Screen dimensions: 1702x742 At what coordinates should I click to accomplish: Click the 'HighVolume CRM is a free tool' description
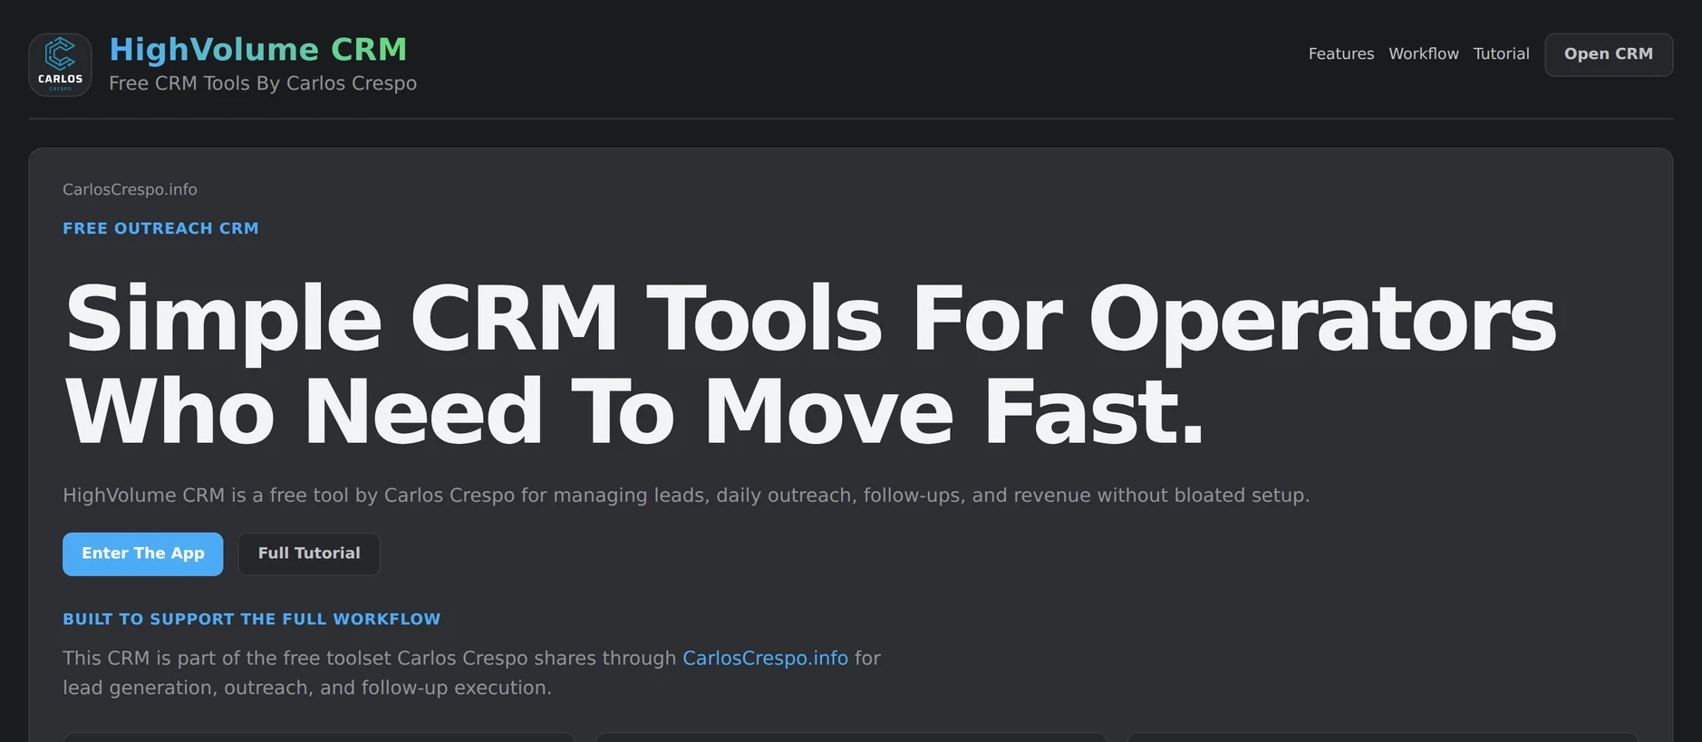coord(686,496)
